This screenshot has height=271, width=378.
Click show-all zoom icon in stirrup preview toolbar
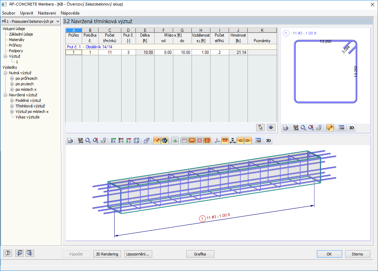[311, 128]
